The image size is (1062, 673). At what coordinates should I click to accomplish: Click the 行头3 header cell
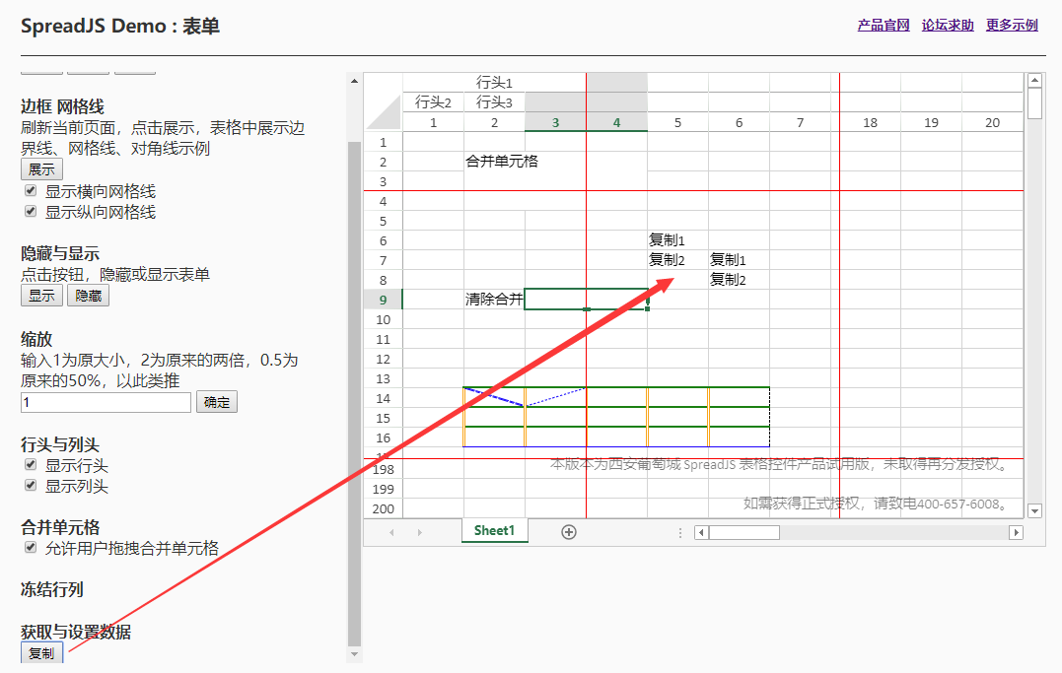point(494,102)
